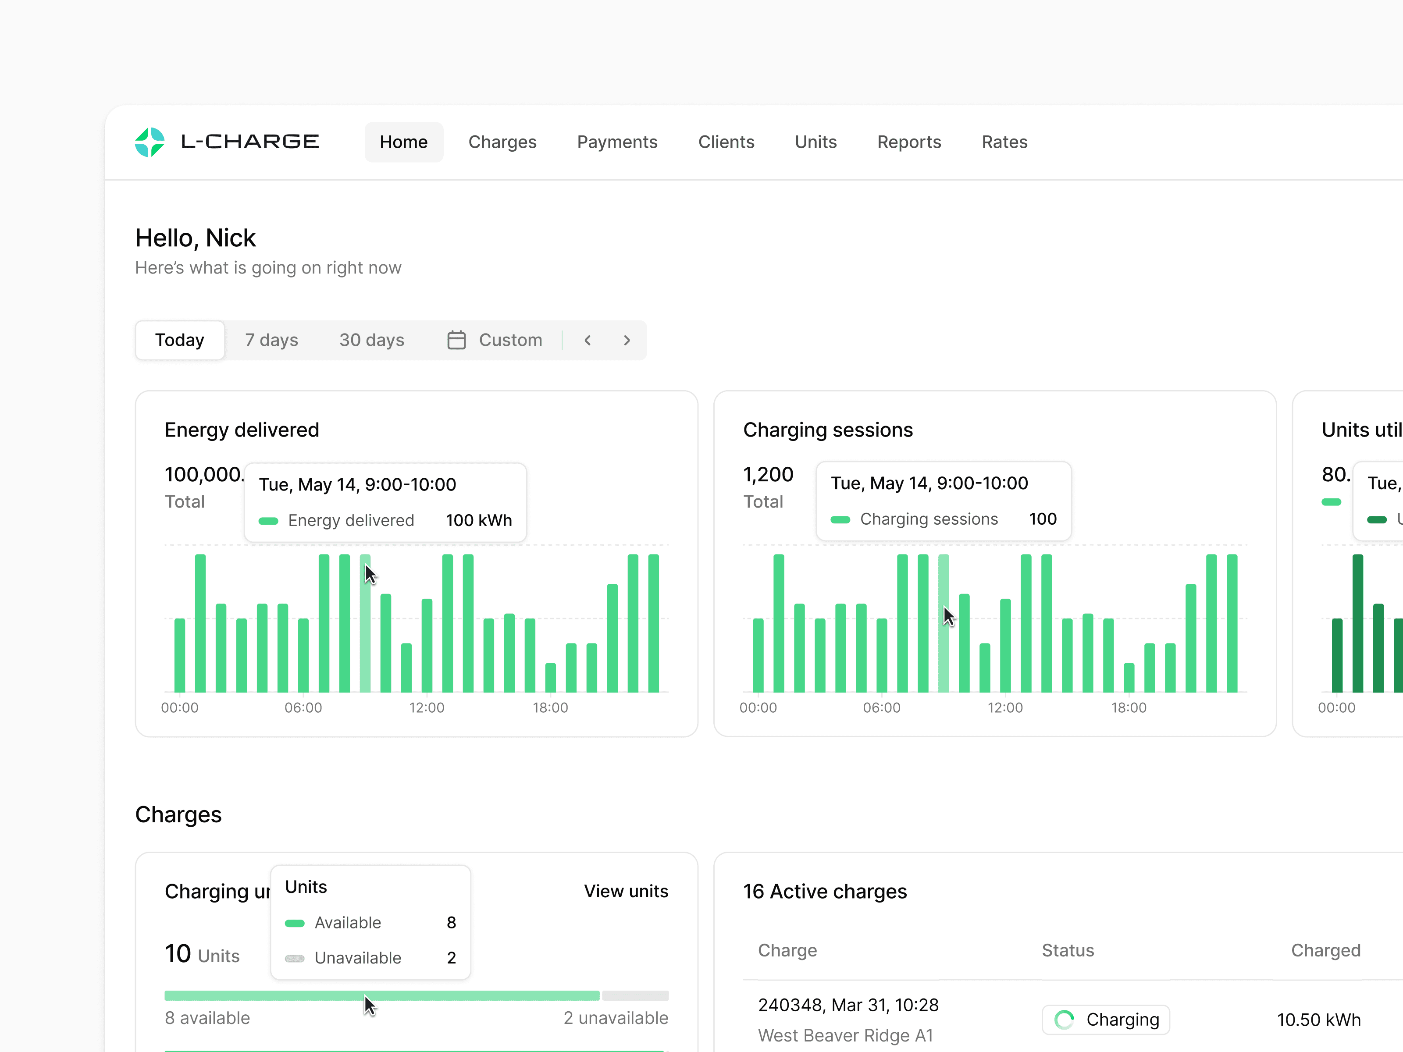Viewport: 1403px width, 1052px height.
Task: Select the Today range option
Action: click(179, 340)
